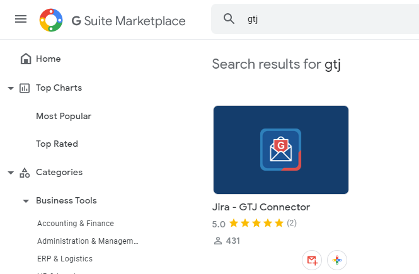Select Accounting & Finance category

[76, 223]
